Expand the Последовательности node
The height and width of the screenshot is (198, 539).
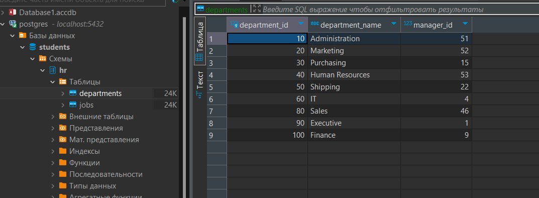click(53, 174)
